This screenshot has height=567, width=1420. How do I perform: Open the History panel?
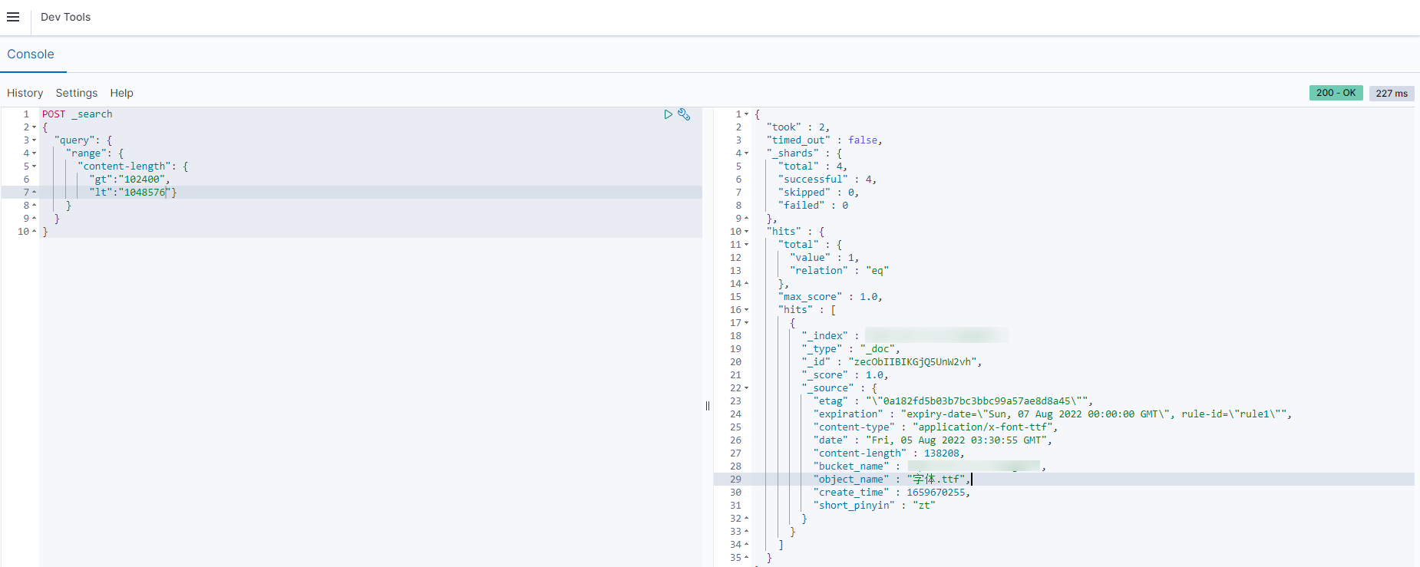(25, 93)
